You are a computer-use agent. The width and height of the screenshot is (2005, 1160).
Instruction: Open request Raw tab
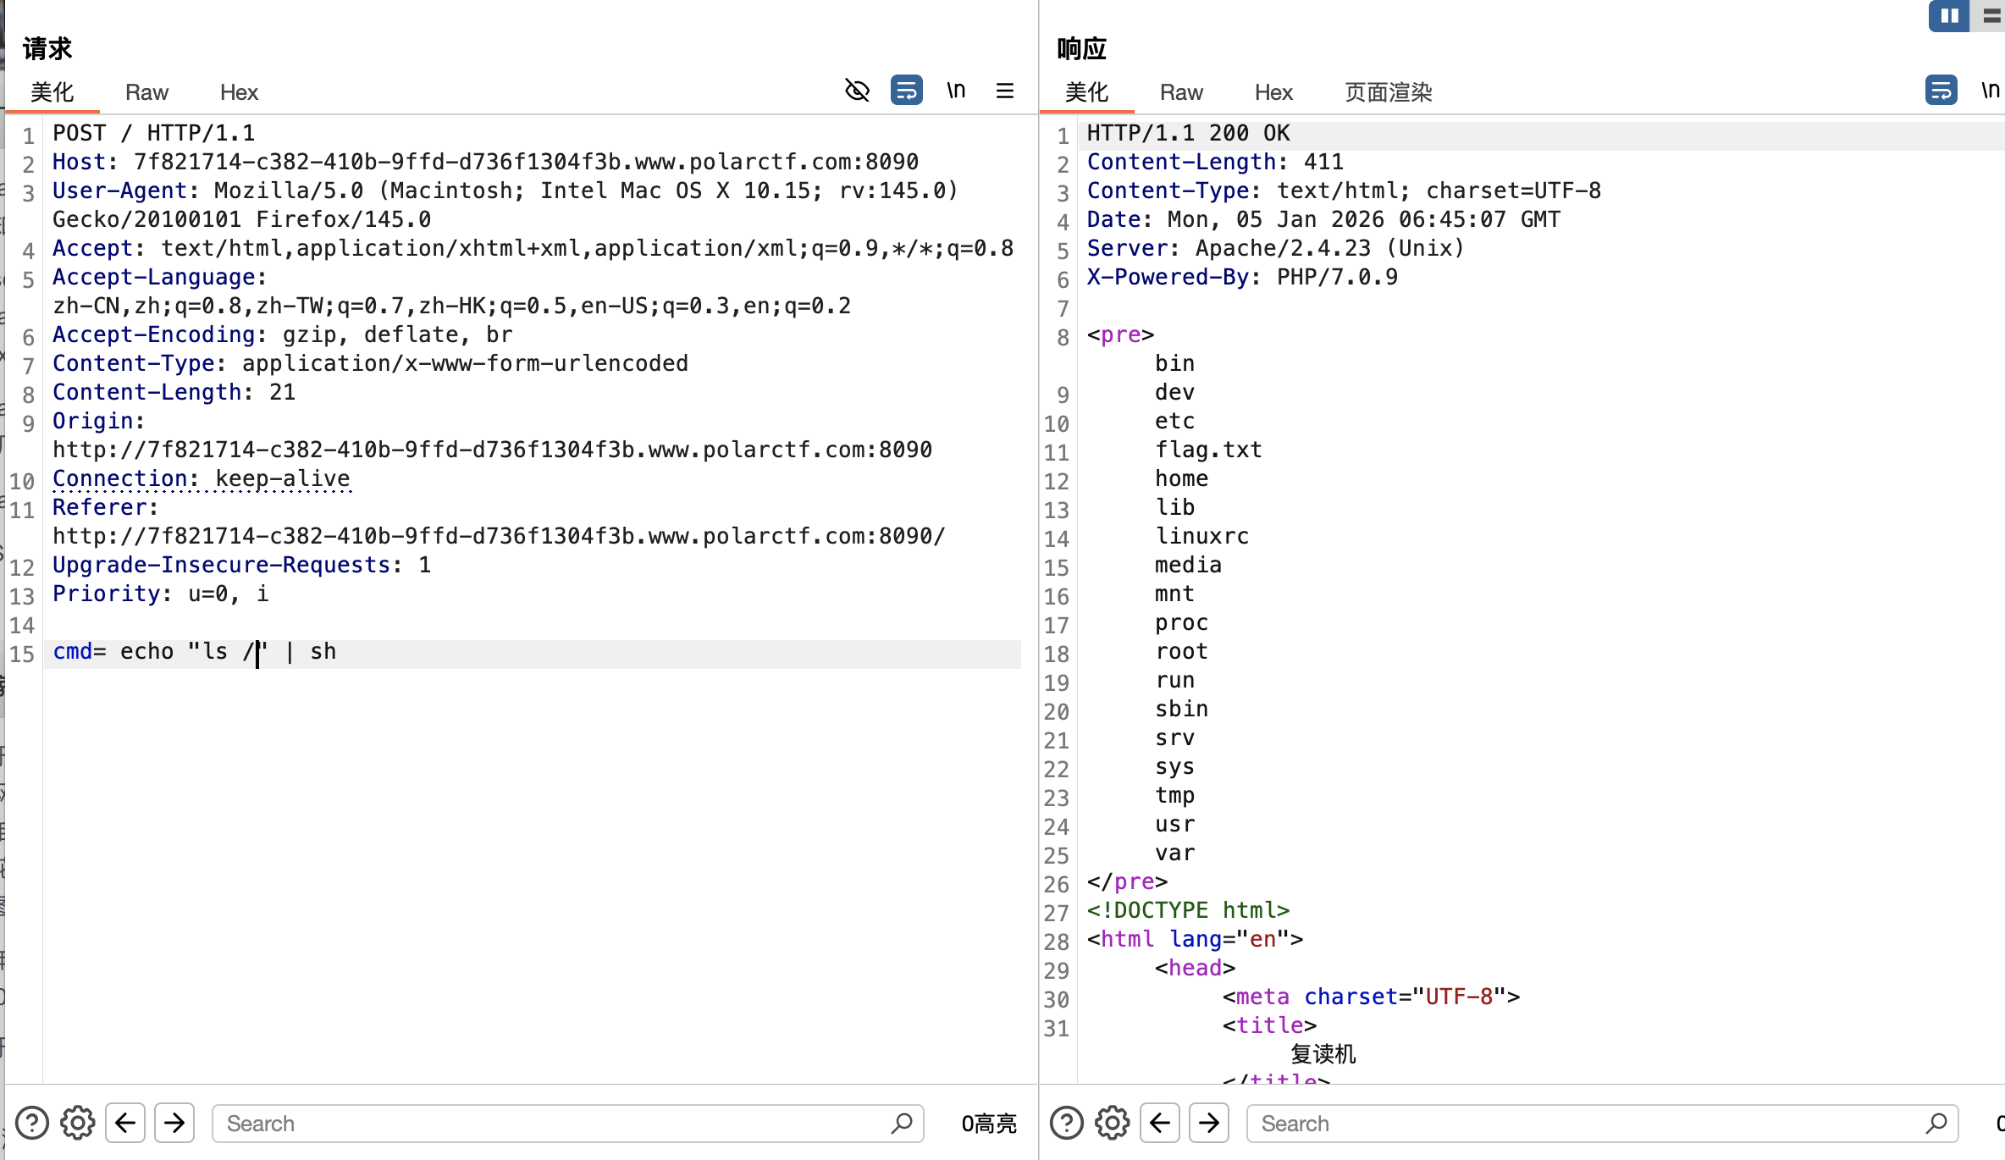point(146,92)
